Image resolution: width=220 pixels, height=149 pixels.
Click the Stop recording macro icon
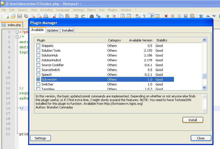(x=173, y=16)
